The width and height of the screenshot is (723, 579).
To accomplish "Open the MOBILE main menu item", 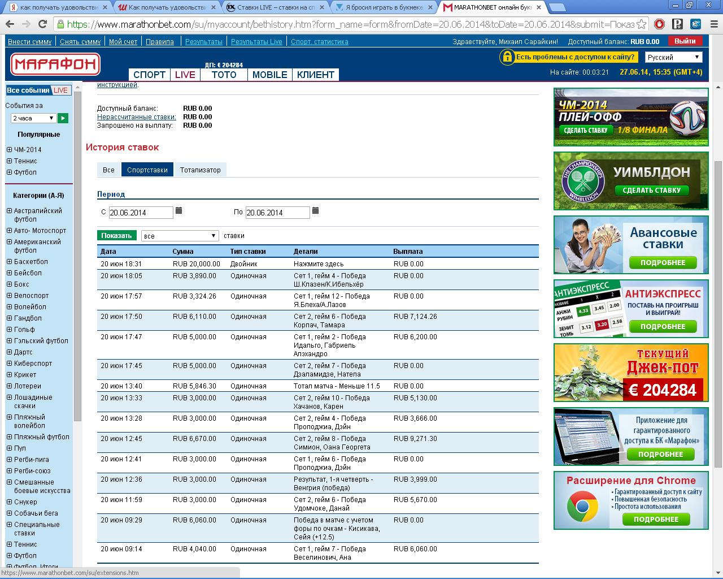I will [270, 75].
